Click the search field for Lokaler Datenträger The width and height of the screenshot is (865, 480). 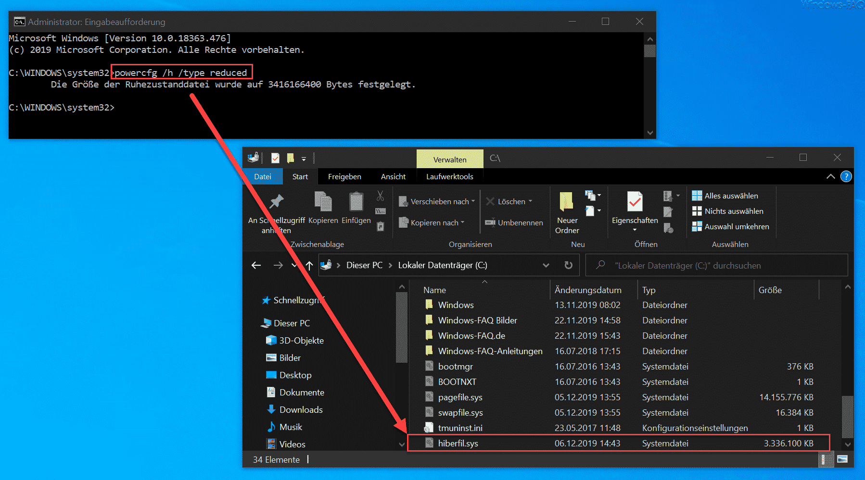pyautogui.click(x=716, y=265)
